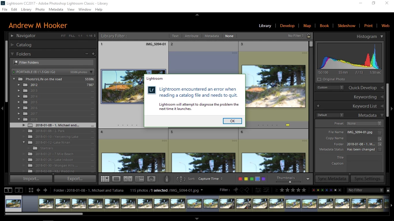Click OK in Lightroom error dialog
394x221 pixels.
pyautogui.click(x=232, y=121)
